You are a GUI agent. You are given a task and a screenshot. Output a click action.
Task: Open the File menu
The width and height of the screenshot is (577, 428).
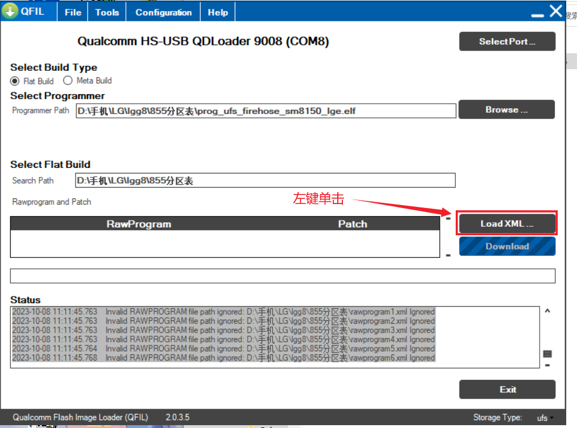[73, 12]
